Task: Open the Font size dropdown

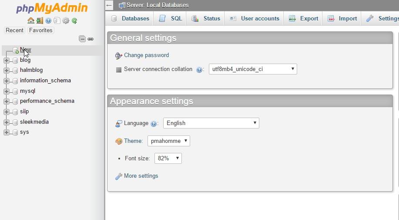Action: point(168,159)
